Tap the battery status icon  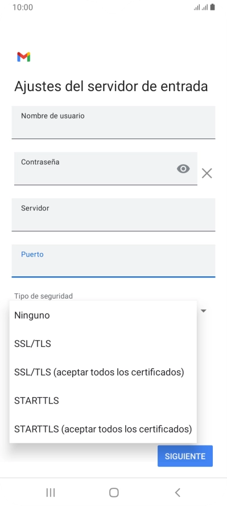click(x=213, y=7)
